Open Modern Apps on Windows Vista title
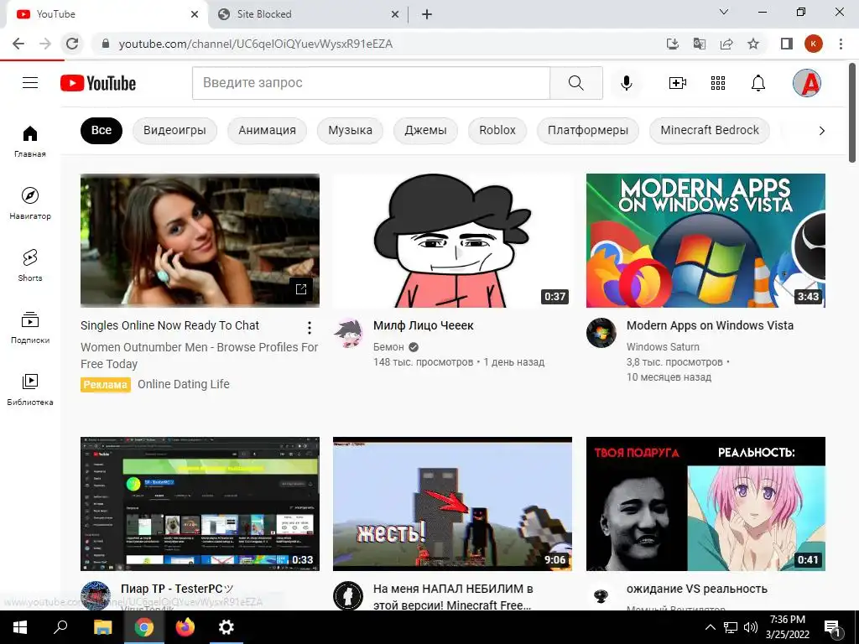Screen dimensions: 859x644 tap(710, 325)
